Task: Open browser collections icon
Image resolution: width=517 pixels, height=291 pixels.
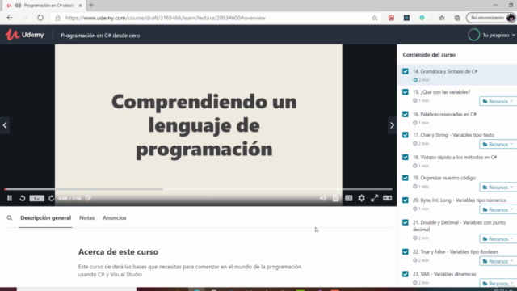Action: 457,18
